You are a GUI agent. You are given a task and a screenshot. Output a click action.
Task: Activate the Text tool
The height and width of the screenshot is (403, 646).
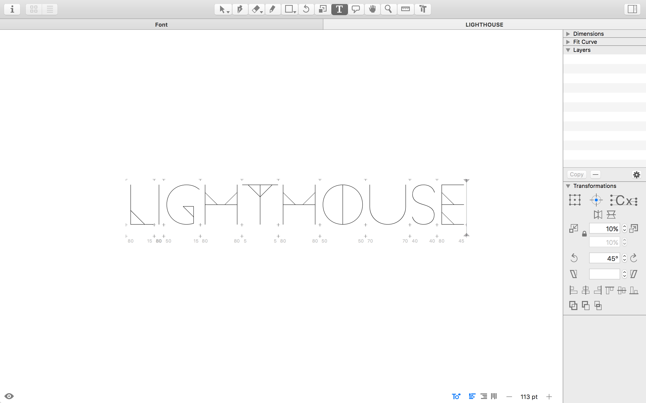[x=339, y=9]
